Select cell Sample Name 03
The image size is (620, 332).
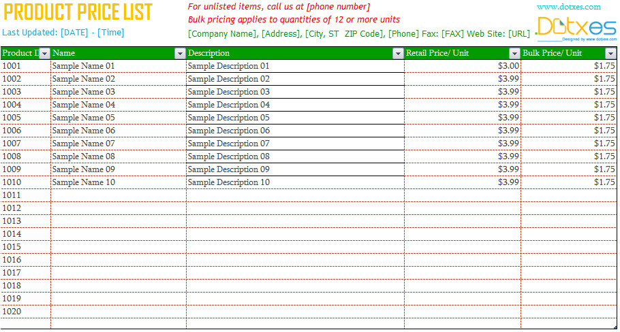[119, 92]
